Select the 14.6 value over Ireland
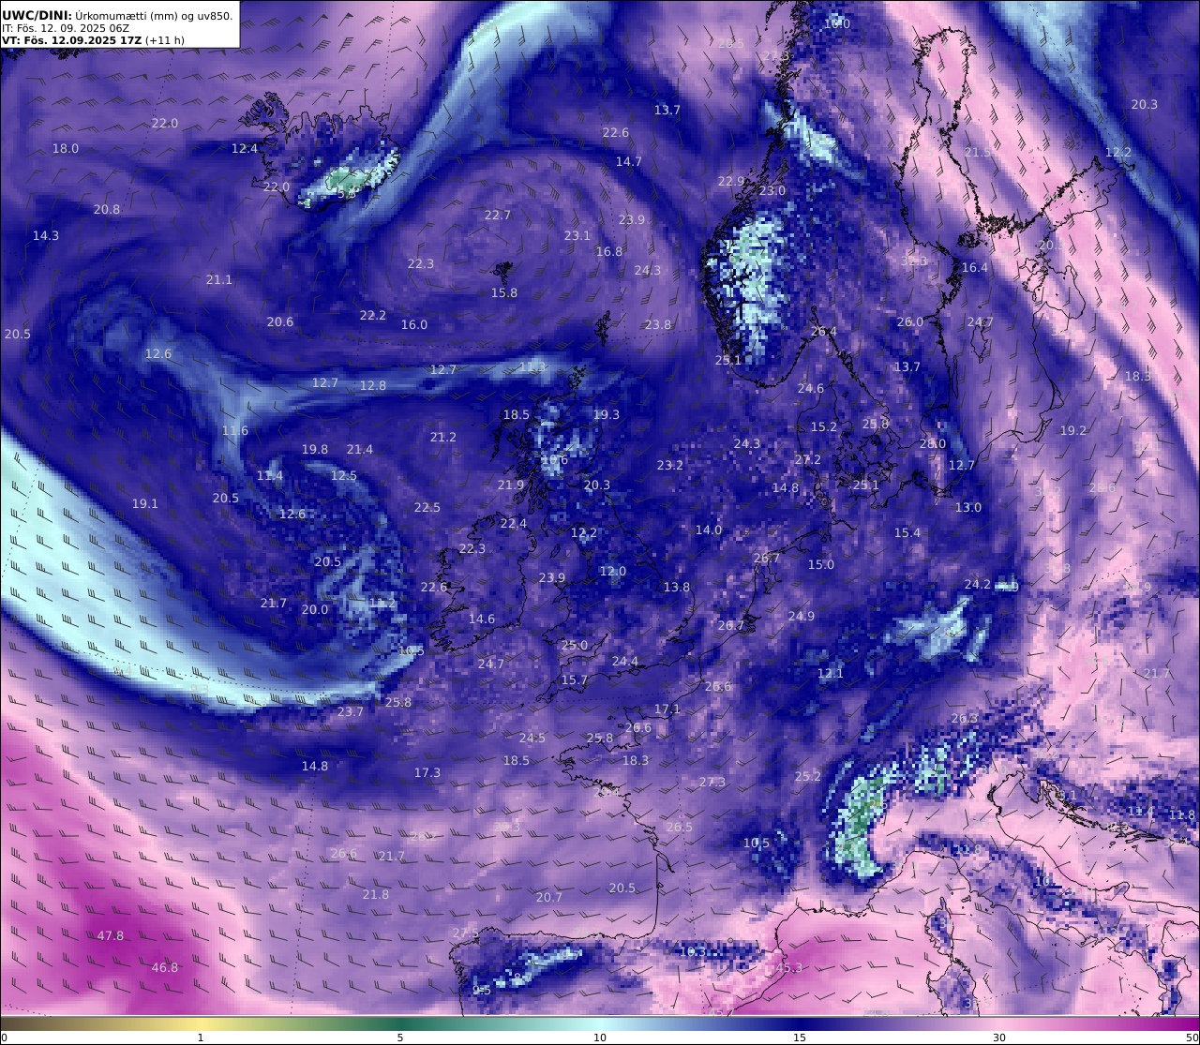 [482, 620]
